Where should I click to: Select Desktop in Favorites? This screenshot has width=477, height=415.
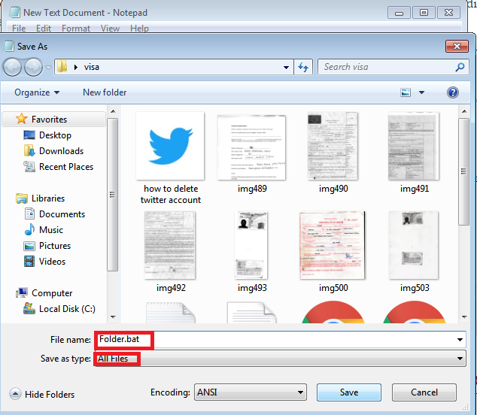[54, 135]
